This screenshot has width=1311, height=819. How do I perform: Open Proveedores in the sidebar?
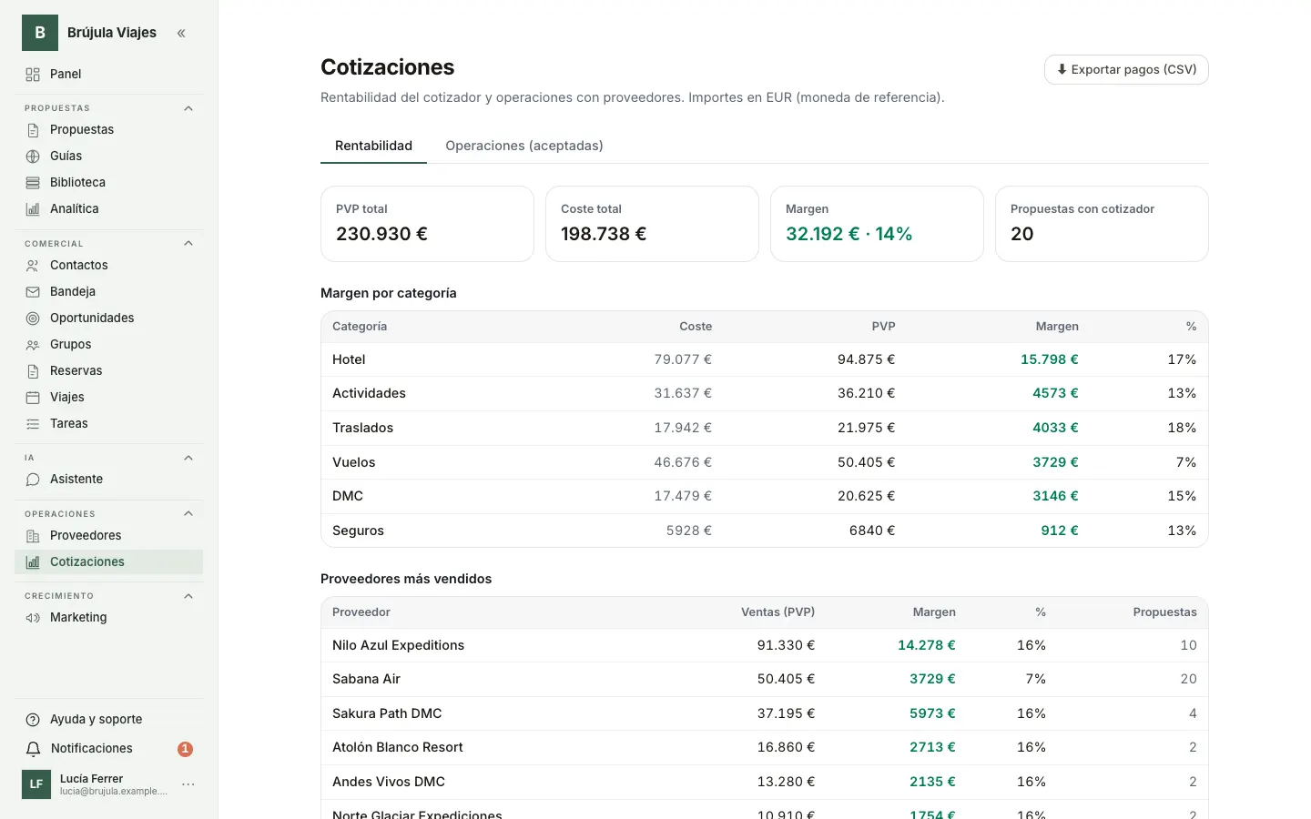click(x=109, y=536)
